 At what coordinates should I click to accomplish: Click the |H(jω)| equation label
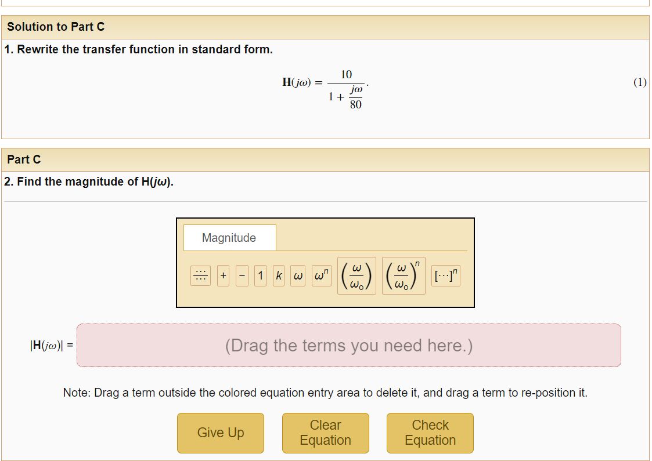pos(50,345)
